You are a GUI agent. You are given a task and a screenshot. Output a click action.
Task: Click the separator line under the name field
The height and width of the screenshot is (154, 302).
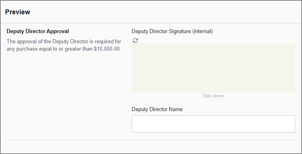(151, 140)
